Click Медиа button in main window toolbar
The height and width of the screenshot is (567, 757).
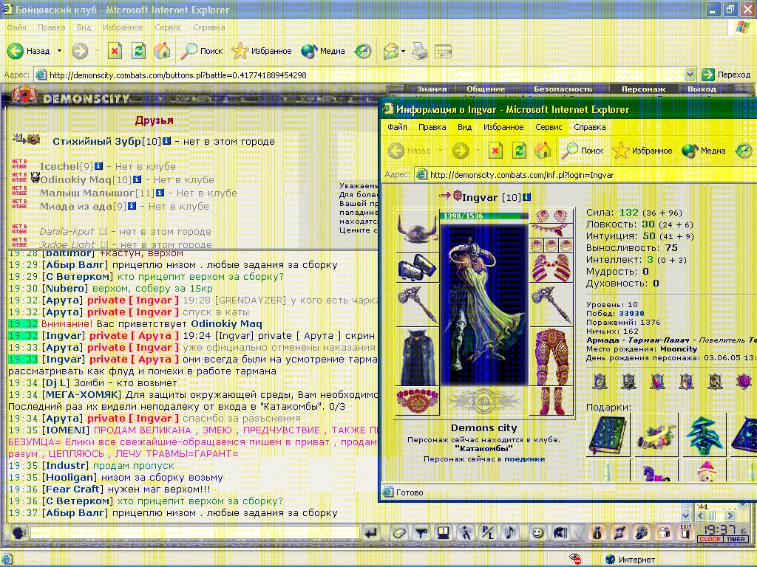click(x=322, y=51)
